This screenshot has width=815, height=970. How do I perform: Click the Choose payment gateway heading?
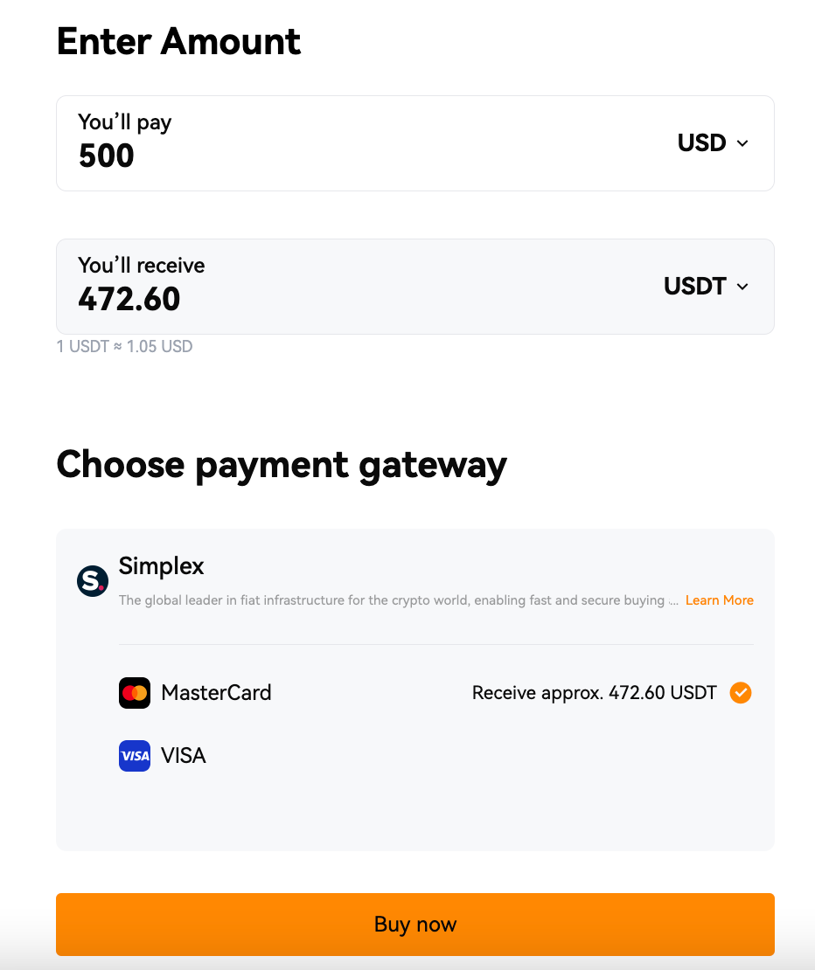[x=282, y=465]
